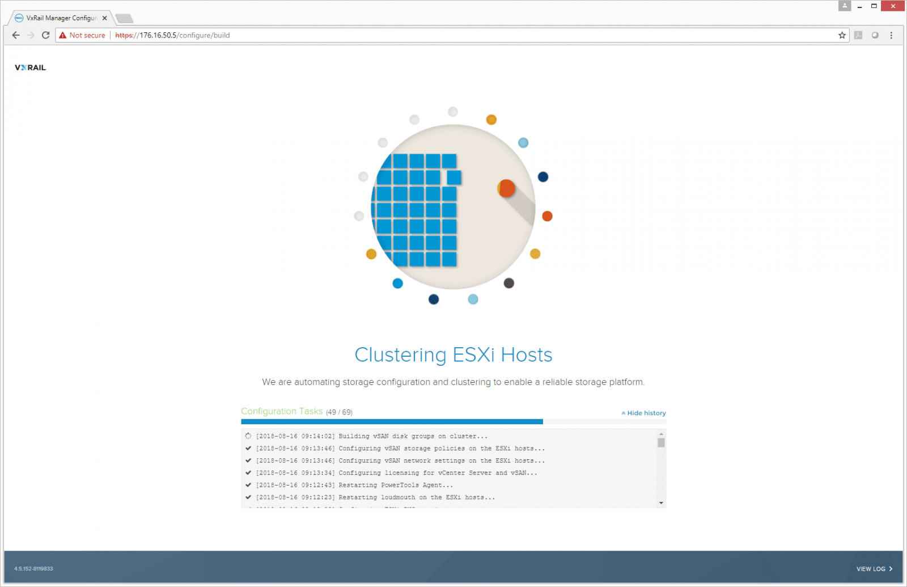Image resolution: width=907 pixels, height=587 pixels.
Task: Open a new browser tab
Action: tap(124, 19)
